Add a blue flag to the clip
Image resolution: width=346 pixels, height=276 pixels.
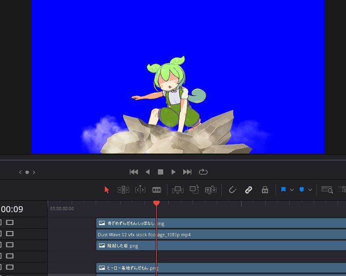click(x=283, y=190)
